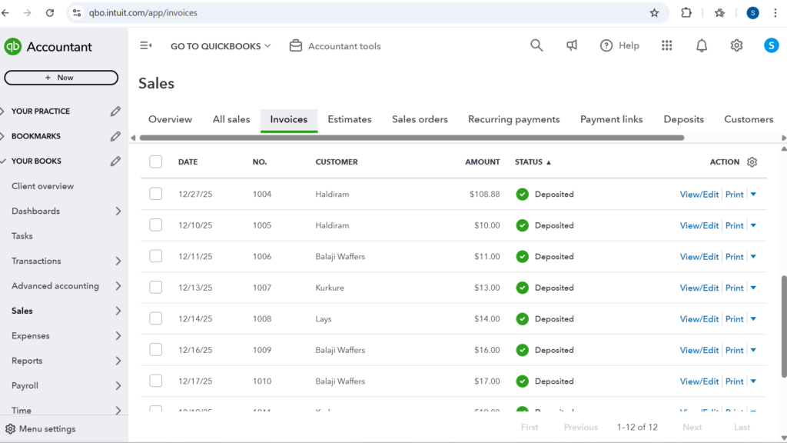
Task: Switch to the Overview tab
Action: [x=170, y=119]
